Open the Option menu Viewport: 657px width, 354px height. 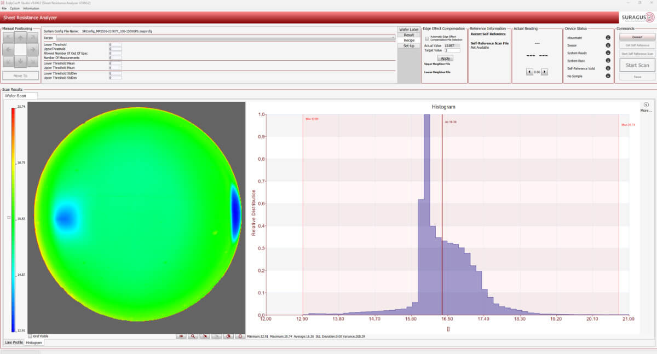14,8
